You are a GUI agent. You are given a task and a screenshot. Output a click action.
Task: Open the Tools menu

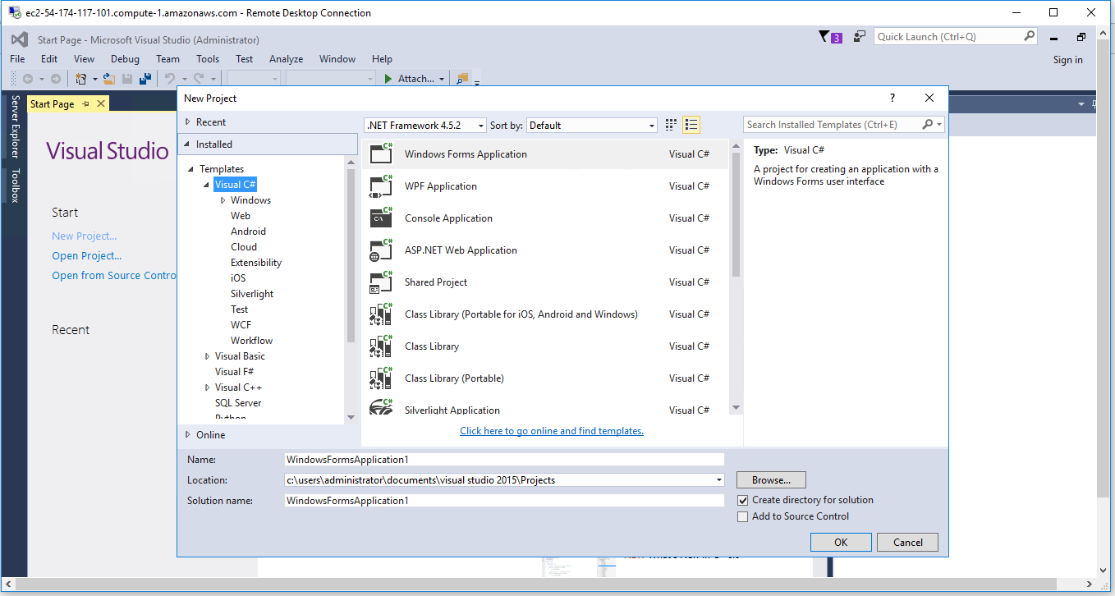point(207,58)
